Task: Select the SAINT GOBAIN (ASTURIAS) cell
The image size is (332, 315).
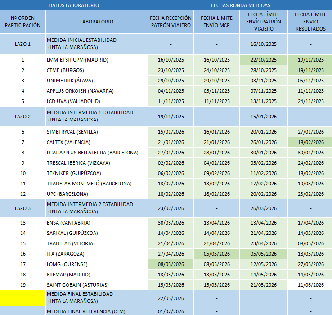Action: [x=97, y=285]
